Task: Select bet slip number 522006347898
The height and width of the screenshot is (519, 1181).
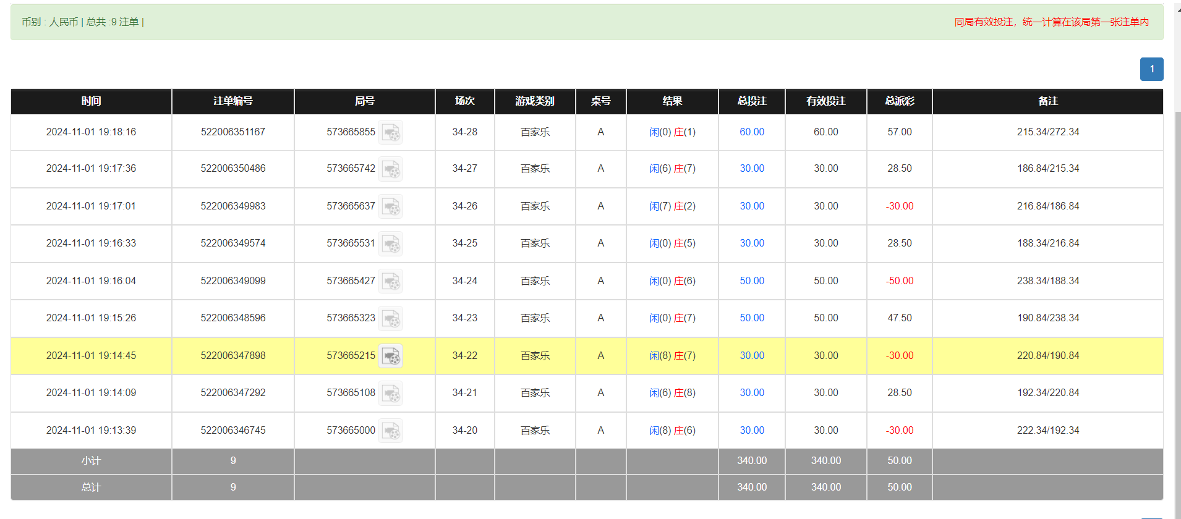Action: (233, 356)
